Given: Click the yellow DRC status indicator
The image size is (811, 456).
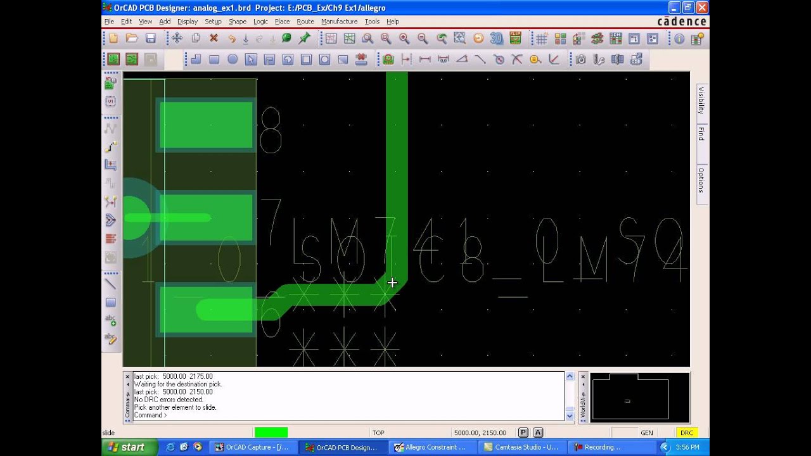Looking at the screenshot, I should pyautogui.click(x=687, y=433).
